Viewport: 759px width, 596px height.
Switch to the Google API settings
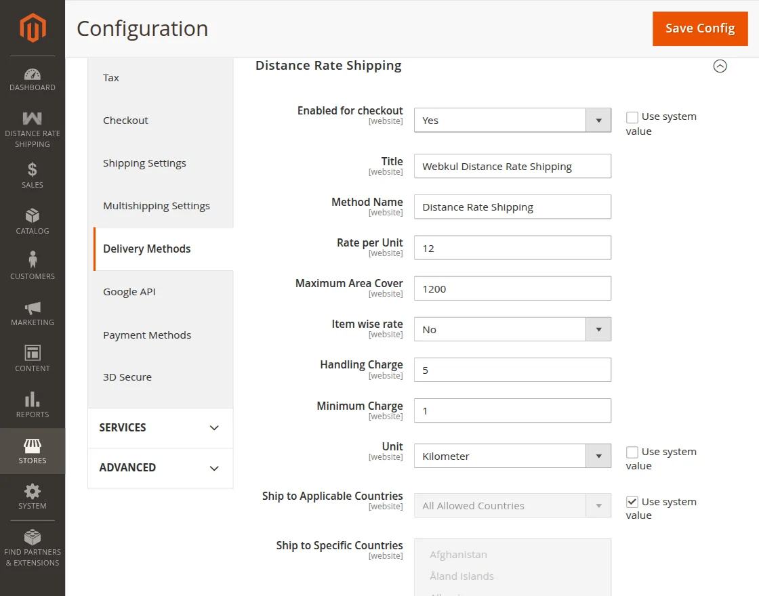tap(129, 291)
